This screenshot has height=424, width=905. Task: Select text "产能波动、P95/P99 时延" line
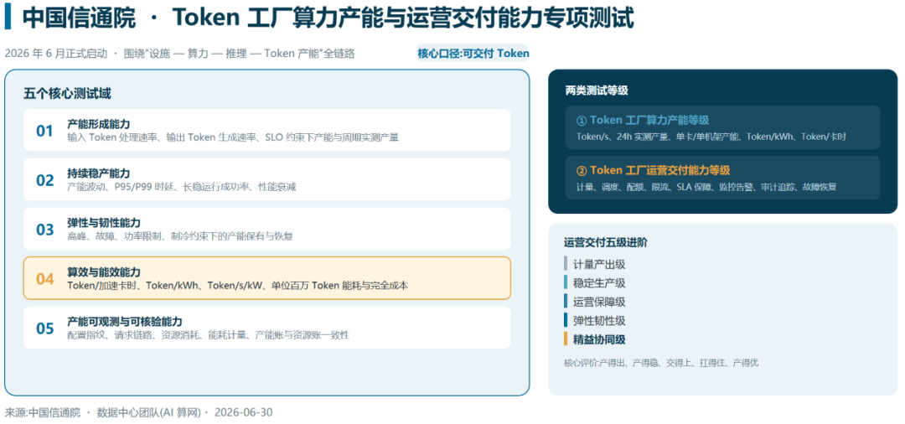pyautogui.click(x=181, y=187)
